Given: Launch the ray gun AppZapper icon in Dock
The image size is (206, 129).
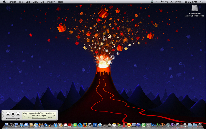Looking at the screenshot, I should coord(119,125).
